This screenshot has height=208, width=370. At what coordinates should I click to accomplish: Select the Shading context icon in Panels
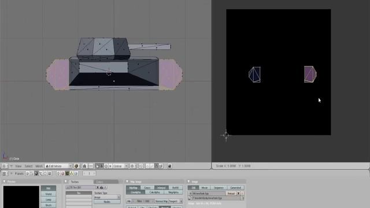pos(36,173)
